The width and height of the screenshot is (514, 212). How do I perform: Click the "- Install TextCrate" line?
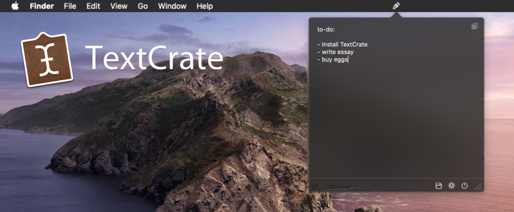point(342,44)
